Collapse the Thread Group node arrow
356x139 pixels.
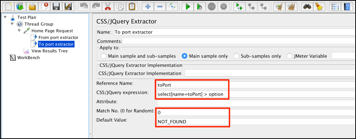point(12,24)
